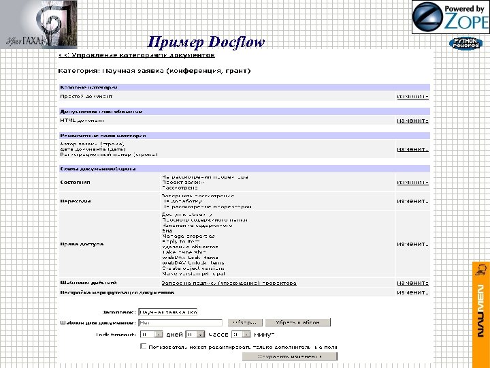Click the Убрать шаблон button
490x368 pixels.
298,322
